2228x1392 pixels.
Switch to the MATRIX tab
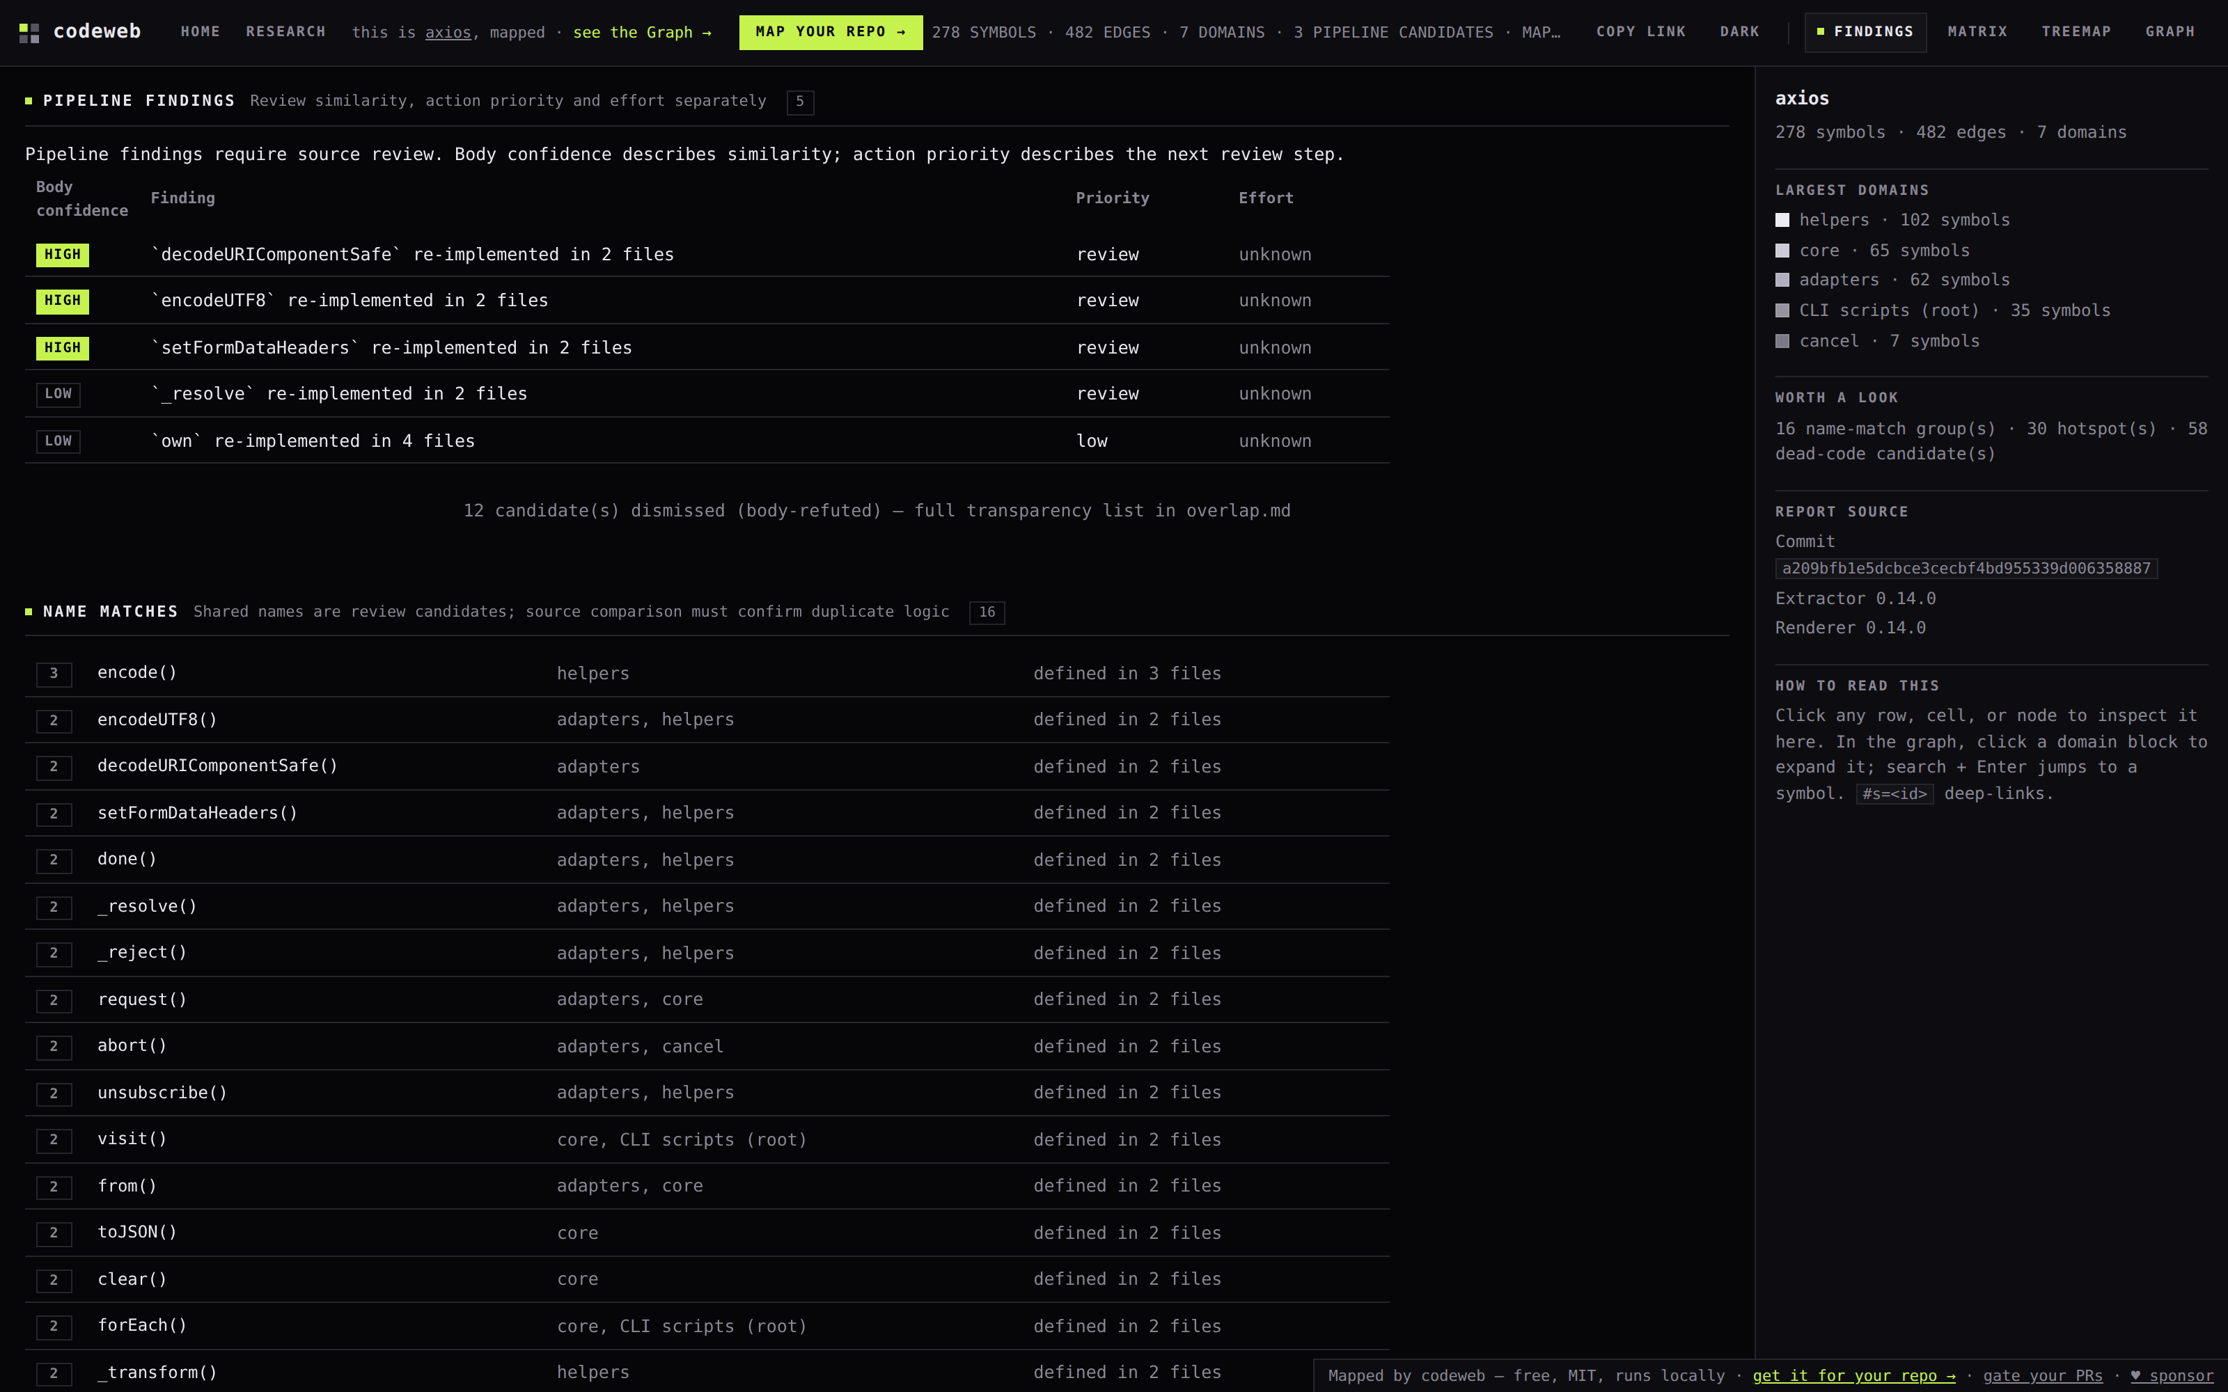(1977, 32)
